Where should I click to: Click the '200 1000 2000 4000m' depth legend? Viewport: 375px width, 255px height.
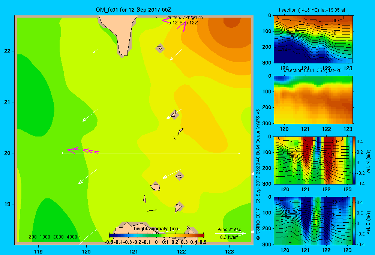tap(55, 237)
